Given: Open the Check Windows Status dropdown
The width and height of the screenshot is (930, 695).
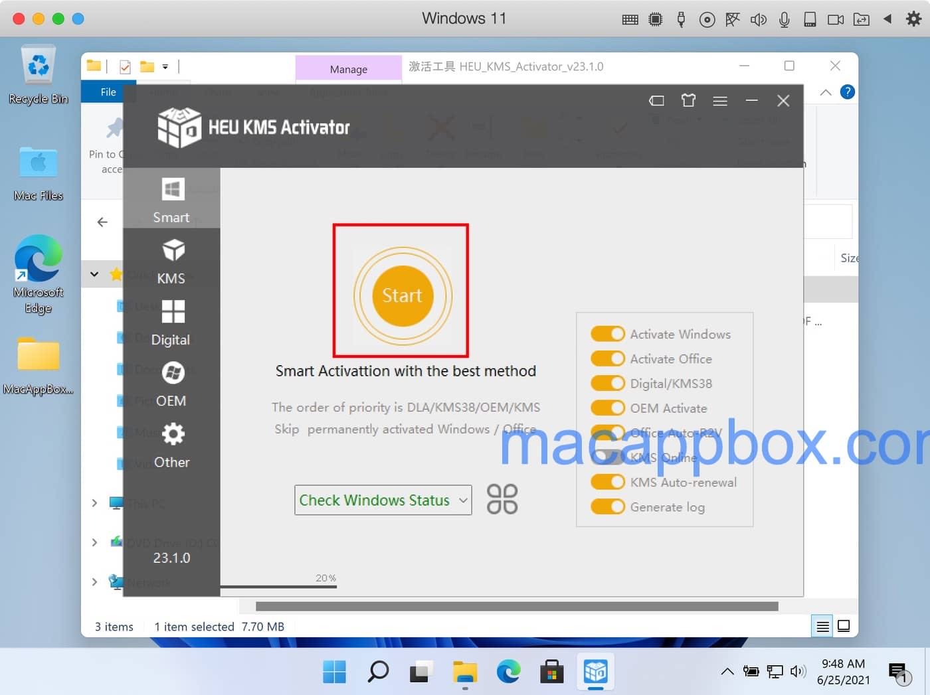Looking at the screenshot, I should click(383, 500).
